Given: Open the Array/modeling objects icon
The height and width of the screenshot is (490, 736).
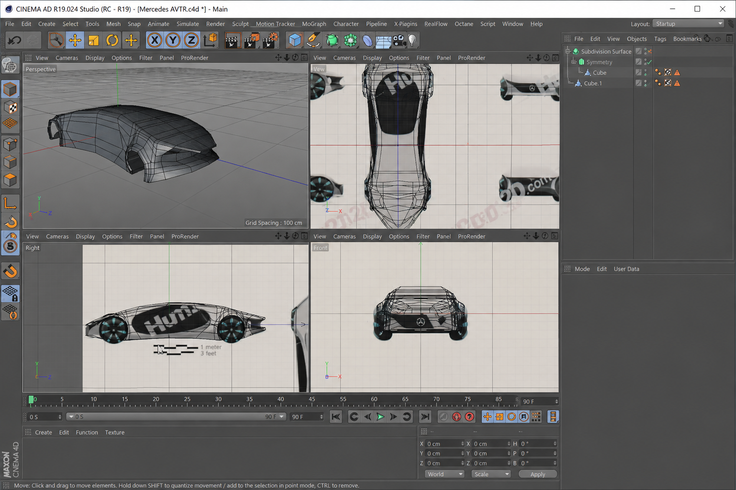Looking at the screenshot, I should click(351, 40).
